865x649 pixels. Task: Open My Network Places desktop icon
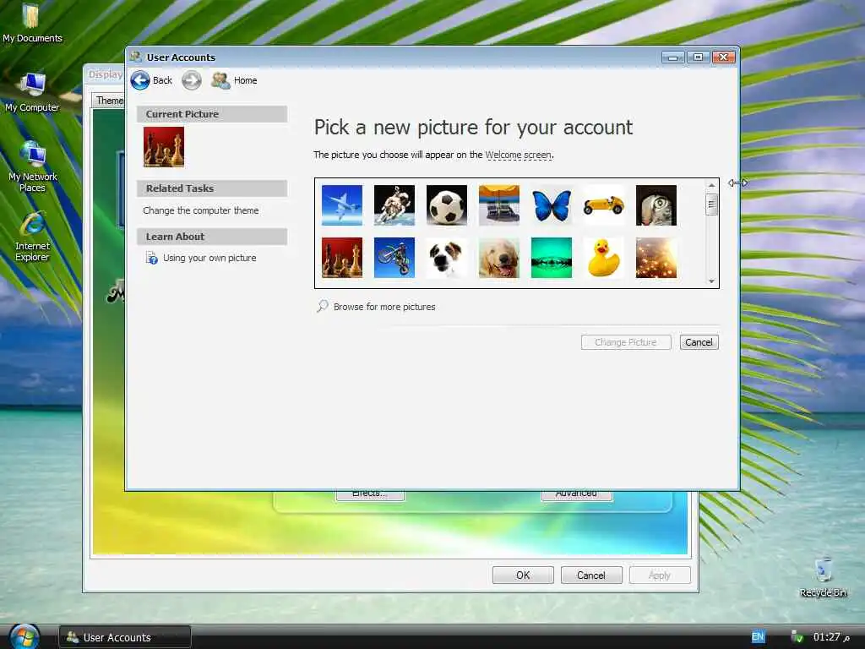coord(33,166)
